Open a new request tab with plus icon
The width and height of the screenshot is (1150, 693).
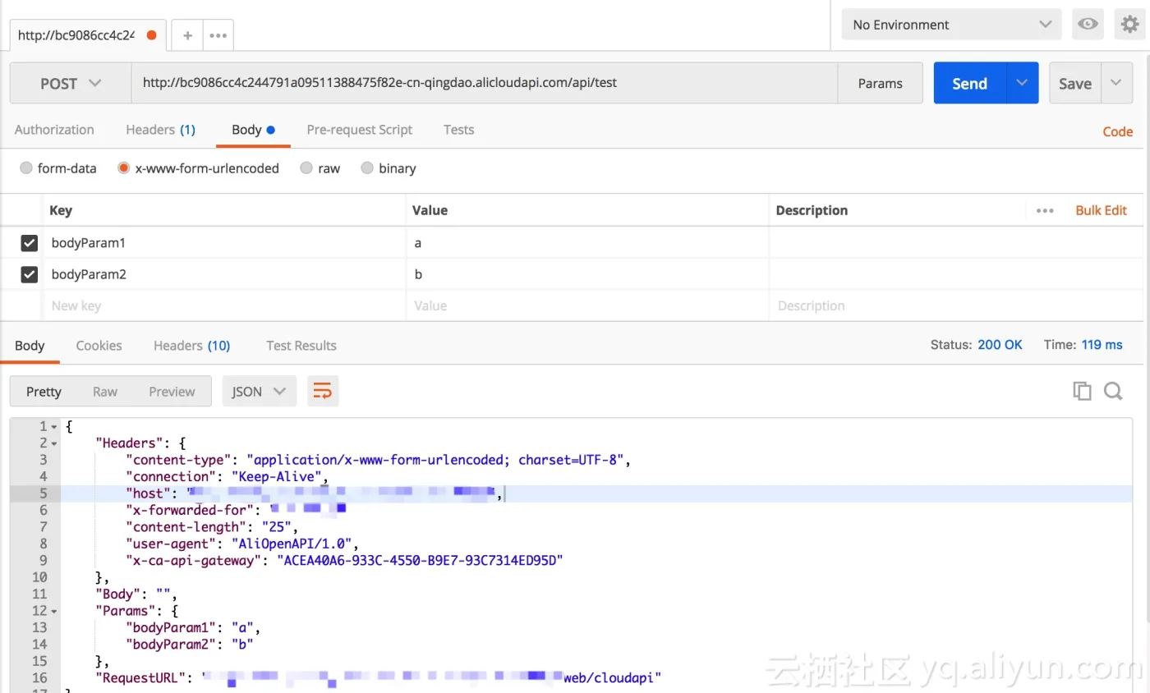[187, 35]
